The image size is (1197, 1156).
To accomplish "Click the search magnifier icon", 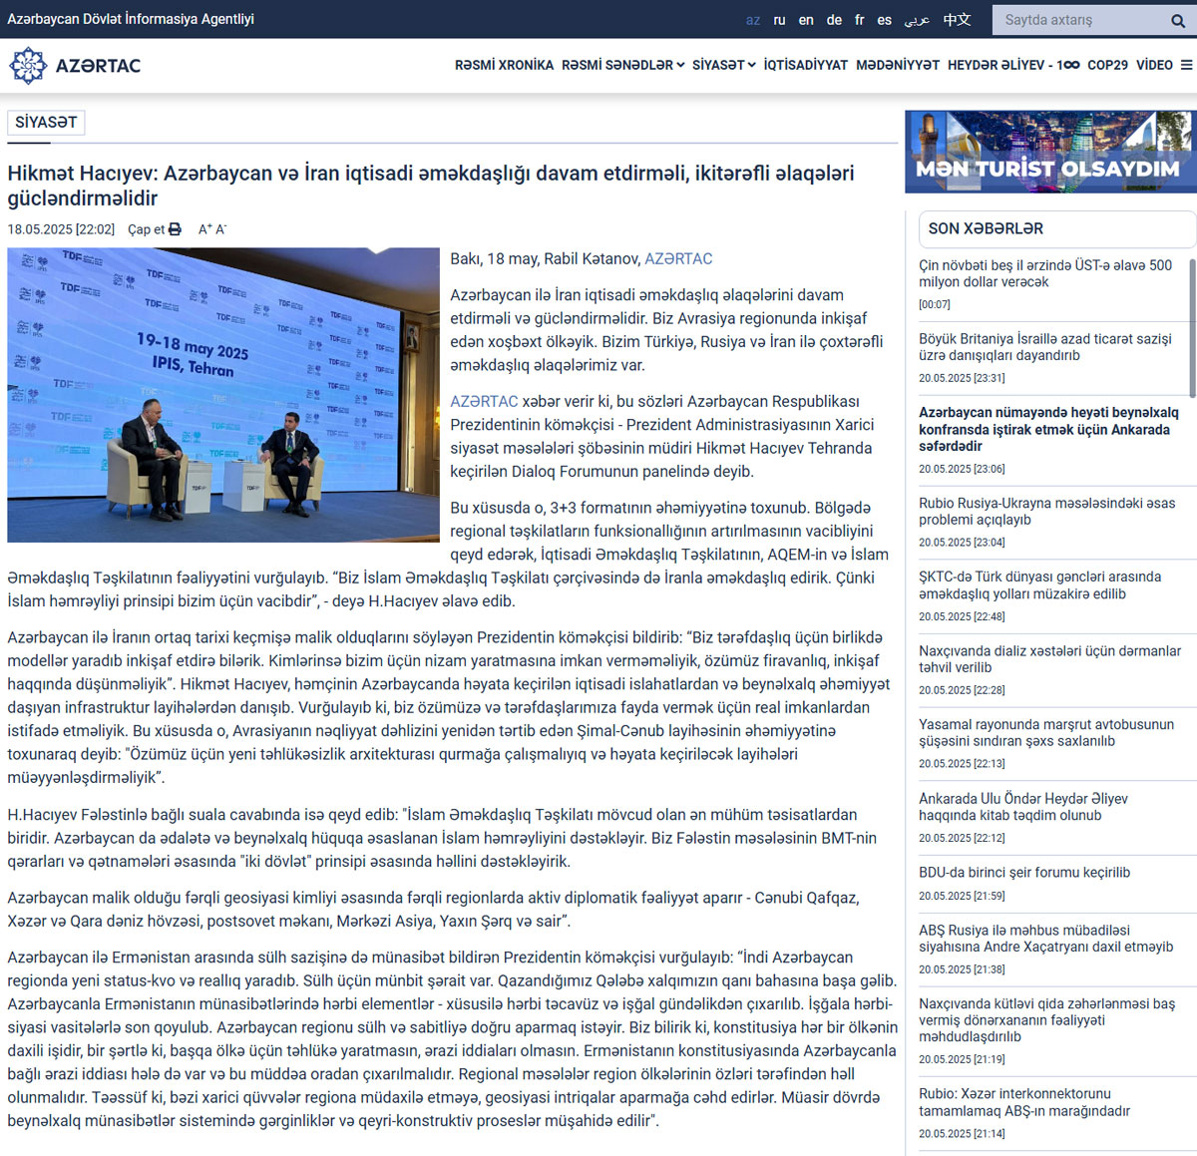I will [x=1178, y=20].
